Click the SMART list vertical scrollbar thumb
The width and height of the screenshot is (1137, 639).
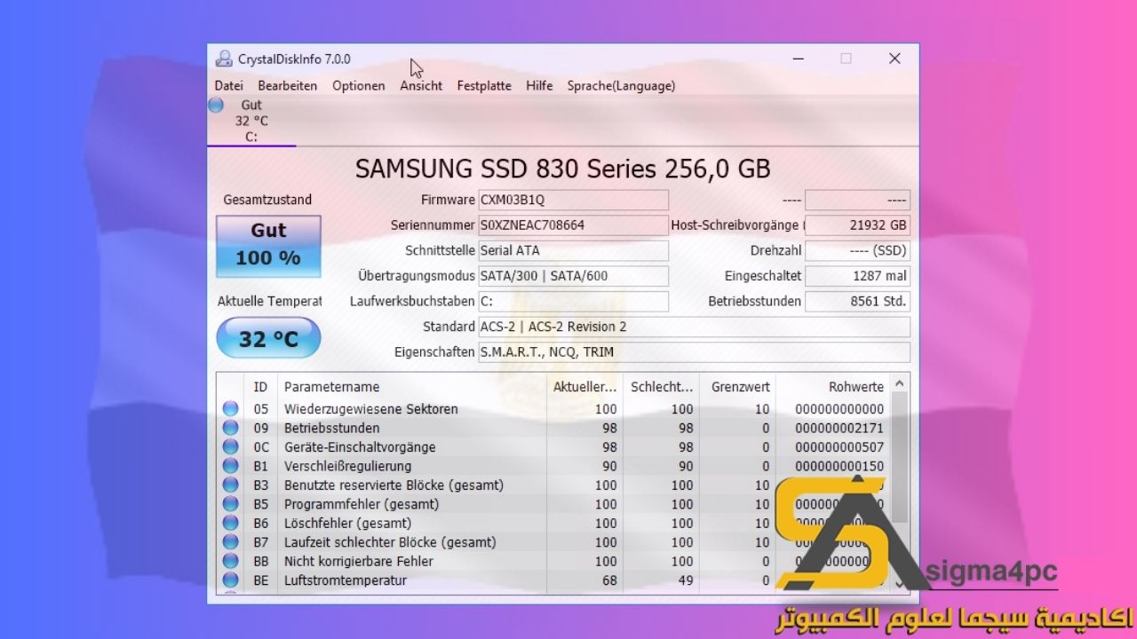click(x=900, y=457)
